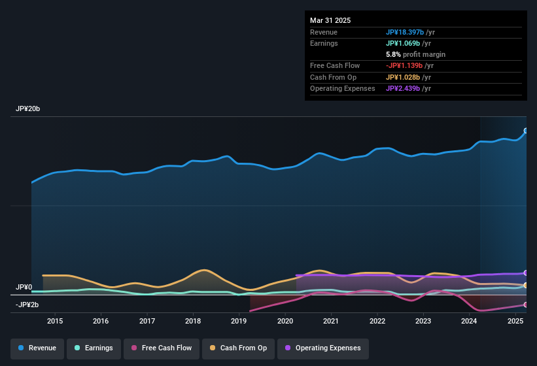Click the blue Revenue data point marker

click(x=526, y=131)
